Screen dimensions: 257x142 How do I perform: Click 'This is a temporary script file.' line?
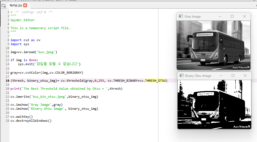40,28
